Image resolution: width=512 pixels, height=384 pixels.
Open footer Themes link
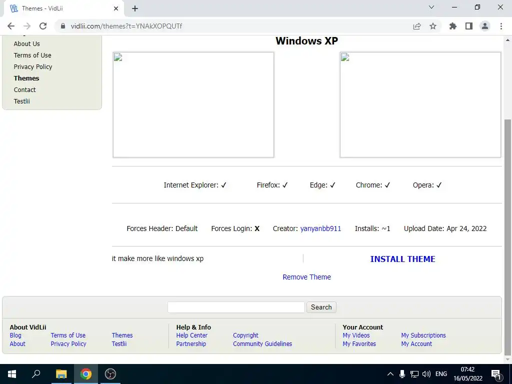click(x=122, y=335)
